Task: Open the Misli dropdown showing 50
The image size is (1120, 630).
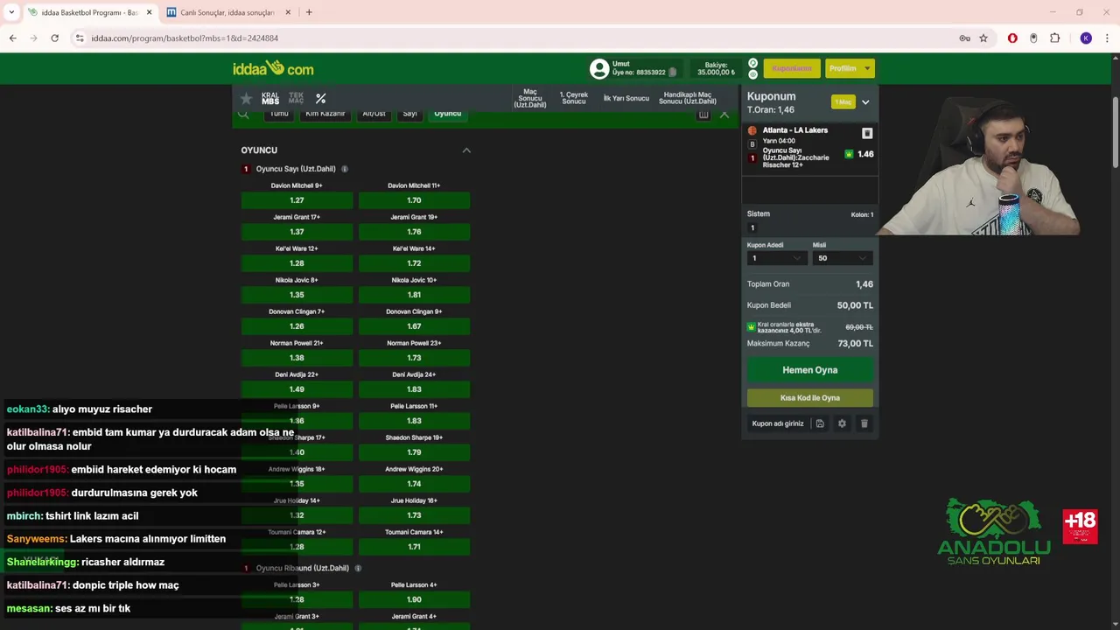Action: (842, 258)
